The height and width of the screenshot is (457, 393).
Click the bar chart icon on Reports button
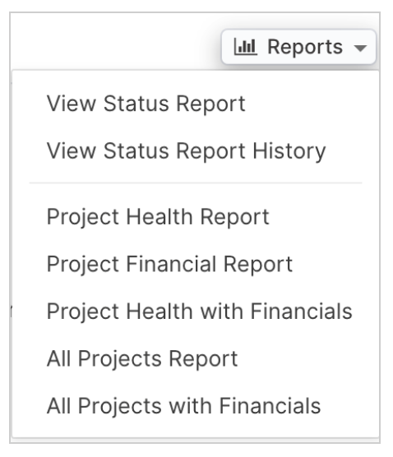click(246, 47)
